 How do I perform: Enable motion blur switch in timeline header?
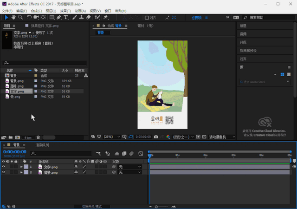[131, 153]
